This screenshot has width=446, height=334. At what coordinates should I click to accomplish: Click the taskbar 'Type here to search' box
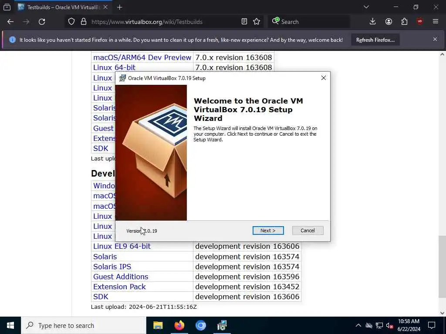(84, 325)
